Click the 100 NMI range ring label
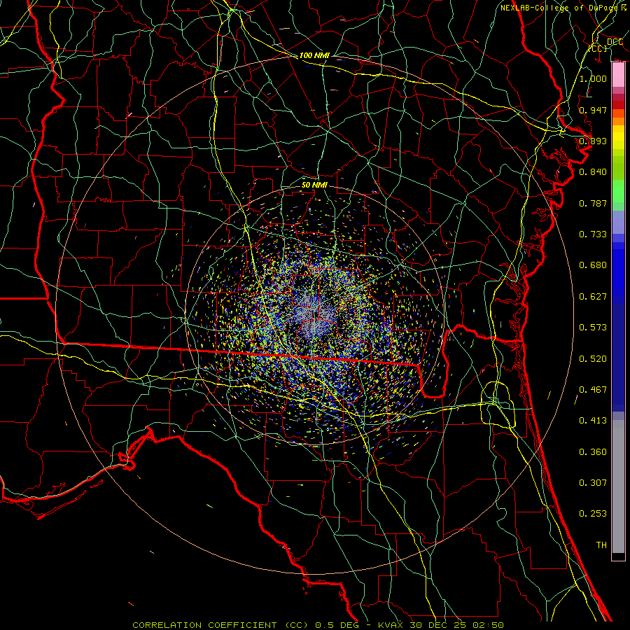630x630 pixels. pyautogui.click(x=314, y=55)
